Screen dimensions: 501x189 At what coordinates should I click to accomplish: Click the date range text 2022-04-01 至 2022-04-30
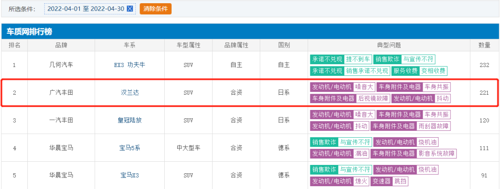[86, 9]
